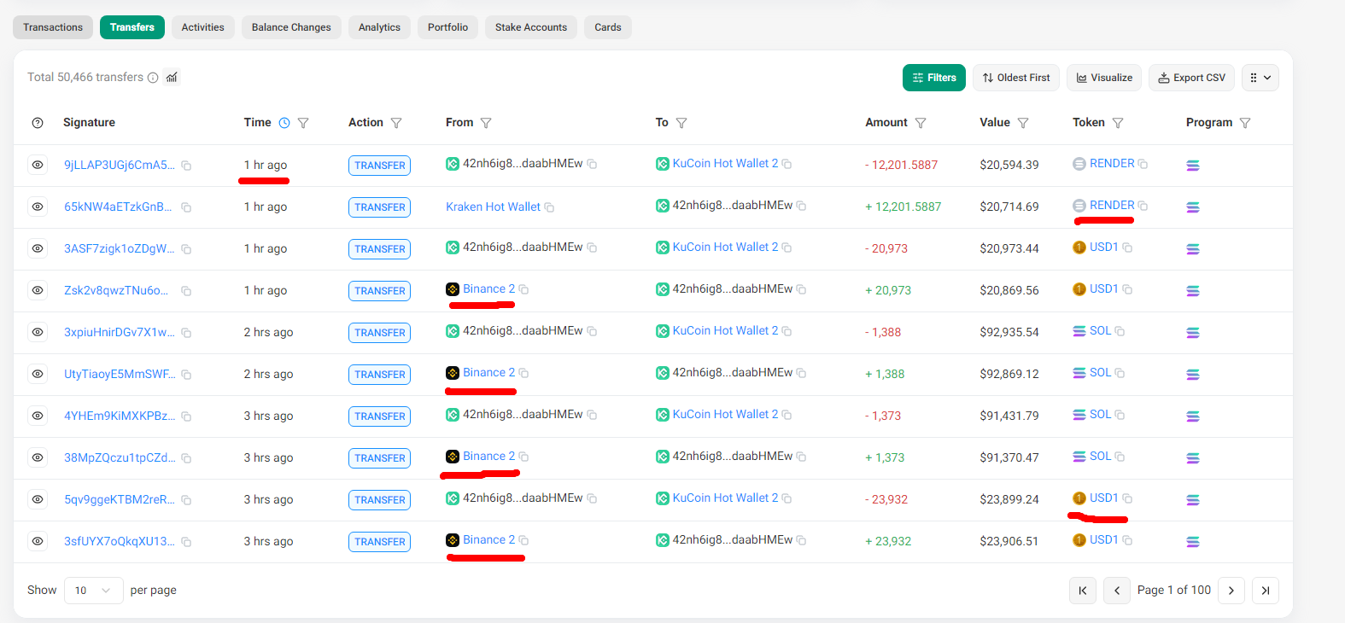Go to the first page using the pagination icon
Viewport: 1345px width, 623px height.
click(1083, 591)
